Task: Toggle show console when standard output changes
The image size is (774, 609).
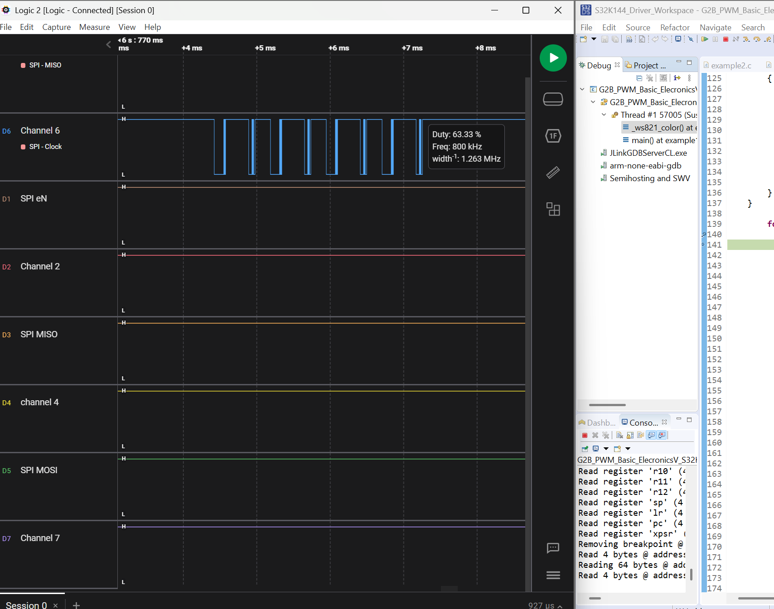Action: [x=651, y=435]
